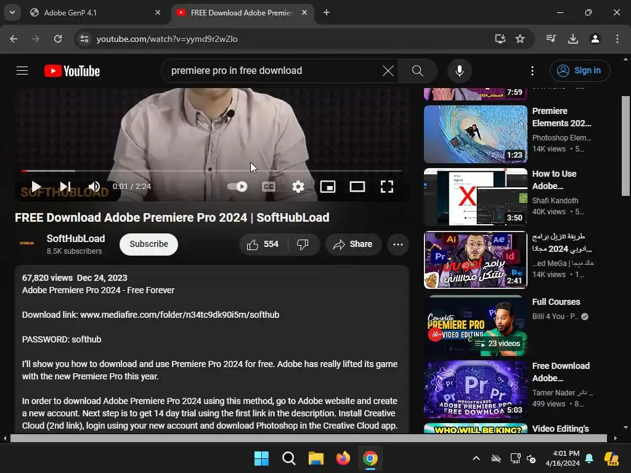Sign in to YouTube
631x473 pixels.
click(580, 71)
